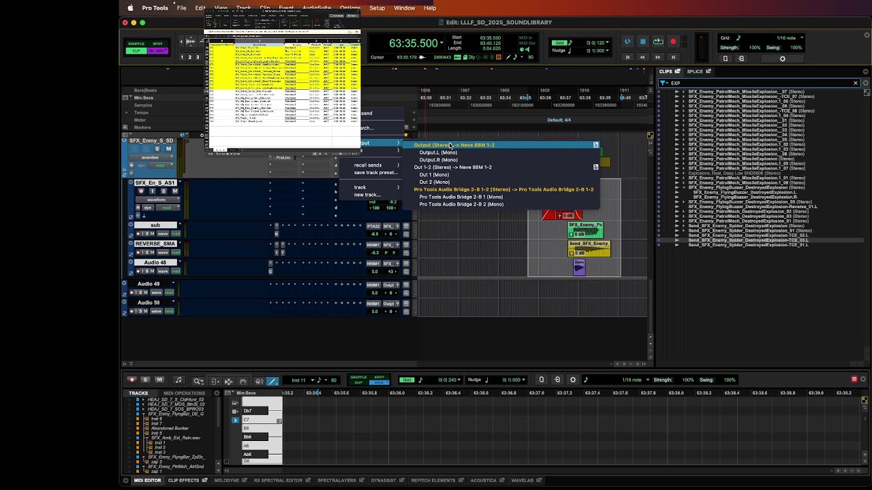Open the main counter format dropdown
This screenshot has height=490, width=872.
tap(441, 43)
